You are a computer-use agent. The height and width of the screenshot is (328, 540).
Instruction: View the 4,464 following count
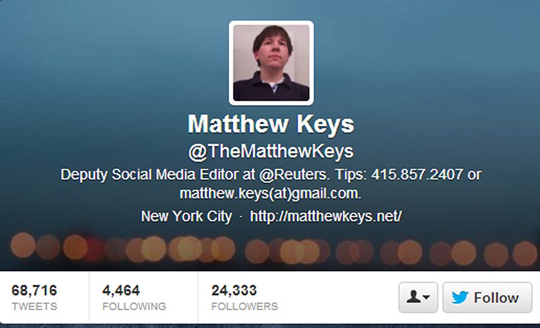[121, 291]
